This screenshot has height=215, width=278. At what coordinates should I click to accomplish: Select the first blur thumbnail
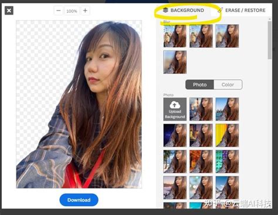point(175,36)
